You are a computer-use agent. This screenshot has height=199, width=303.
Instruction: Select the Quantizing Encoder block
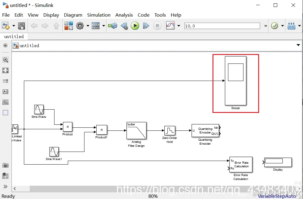[206, 130]
